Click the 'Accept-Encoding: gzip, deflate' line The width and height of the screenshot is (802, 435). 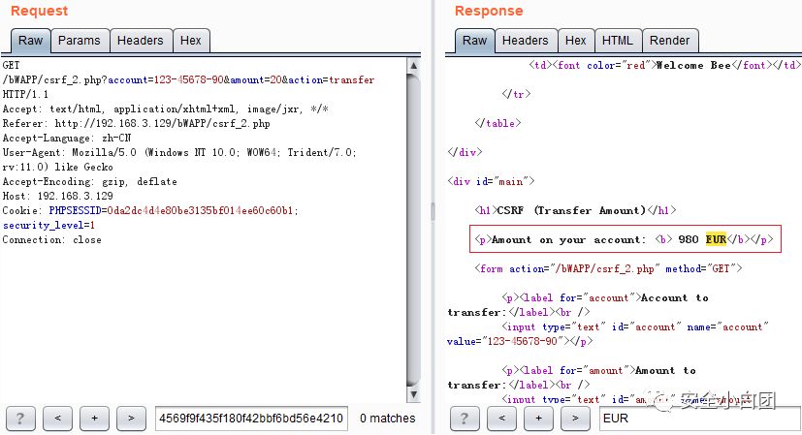coord(89,181)
